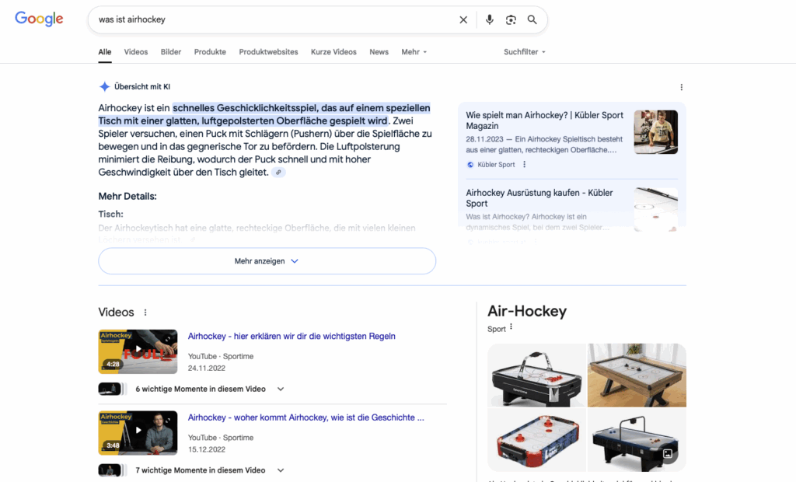The height and width of the screenshot is (482, 796).
Task: Open the Produkte tab
Action: (210, 52)
